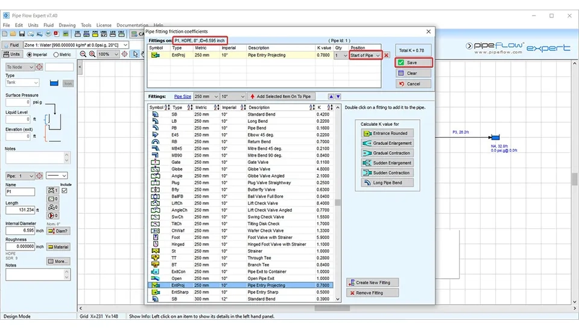Click the pump count icon on pipe panel
This screenshot has height=330, width=579.
[53, 216]
